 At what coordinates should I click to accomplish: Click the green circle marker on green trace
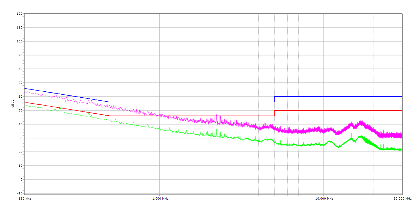pyautogui.click(x=60, y=108)
